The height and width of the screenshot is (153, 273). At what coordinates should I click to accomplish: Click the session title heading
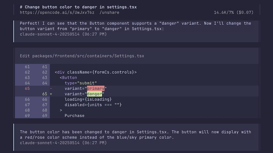coord(78,7)
